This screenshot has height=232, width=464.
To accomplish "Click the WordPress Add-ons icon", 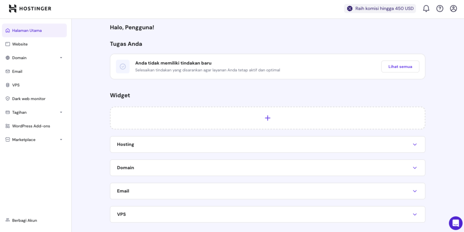I will coord(8,126).
